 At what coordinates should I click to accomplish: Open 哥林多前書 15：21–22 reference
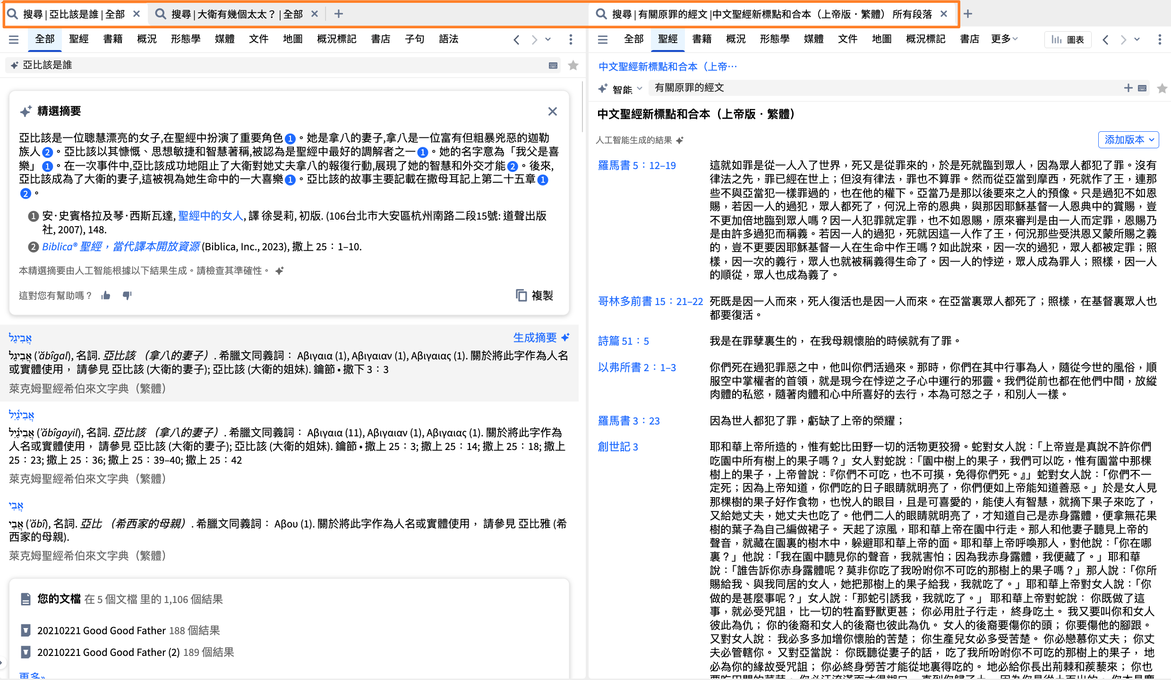click(x=650, y=301)
